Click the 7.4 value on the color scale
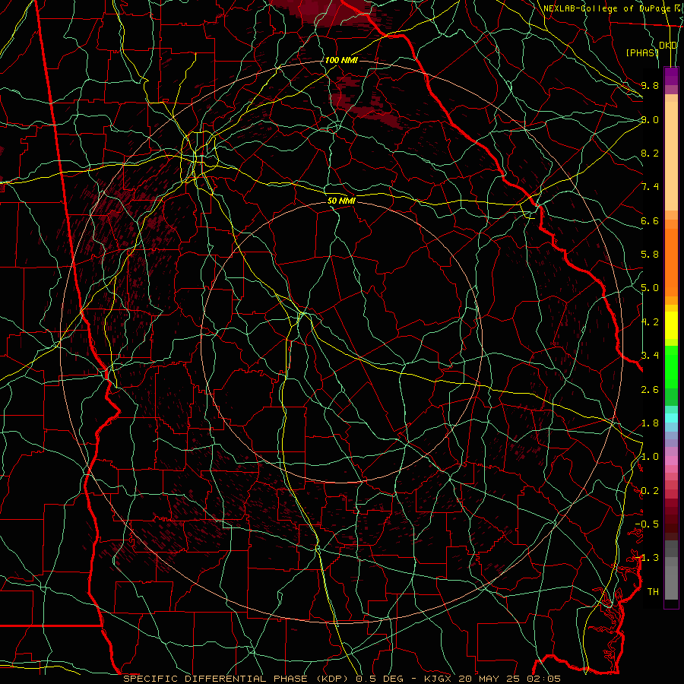The height and width of the screenshot is (684, 684). (650, 187)
